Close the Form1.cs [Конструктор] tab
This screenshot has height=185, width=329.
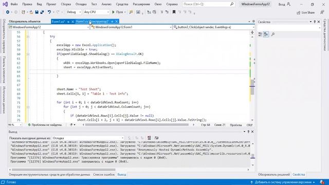(x=117, y=22)
